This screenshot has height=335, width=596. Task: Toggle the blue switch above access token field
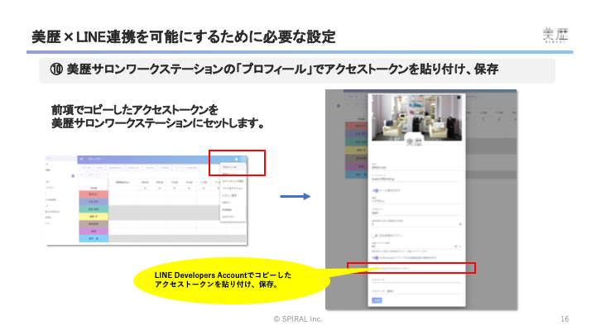(375, 257)
